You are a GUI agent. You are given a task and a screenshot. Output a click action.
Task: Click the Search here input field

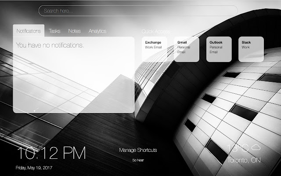(138, 11)
